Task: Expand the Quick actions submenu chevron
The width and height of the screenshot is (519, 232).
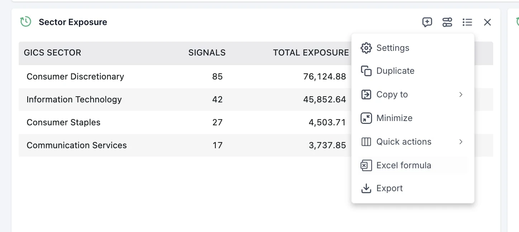Action: click(x=461, y=142)
